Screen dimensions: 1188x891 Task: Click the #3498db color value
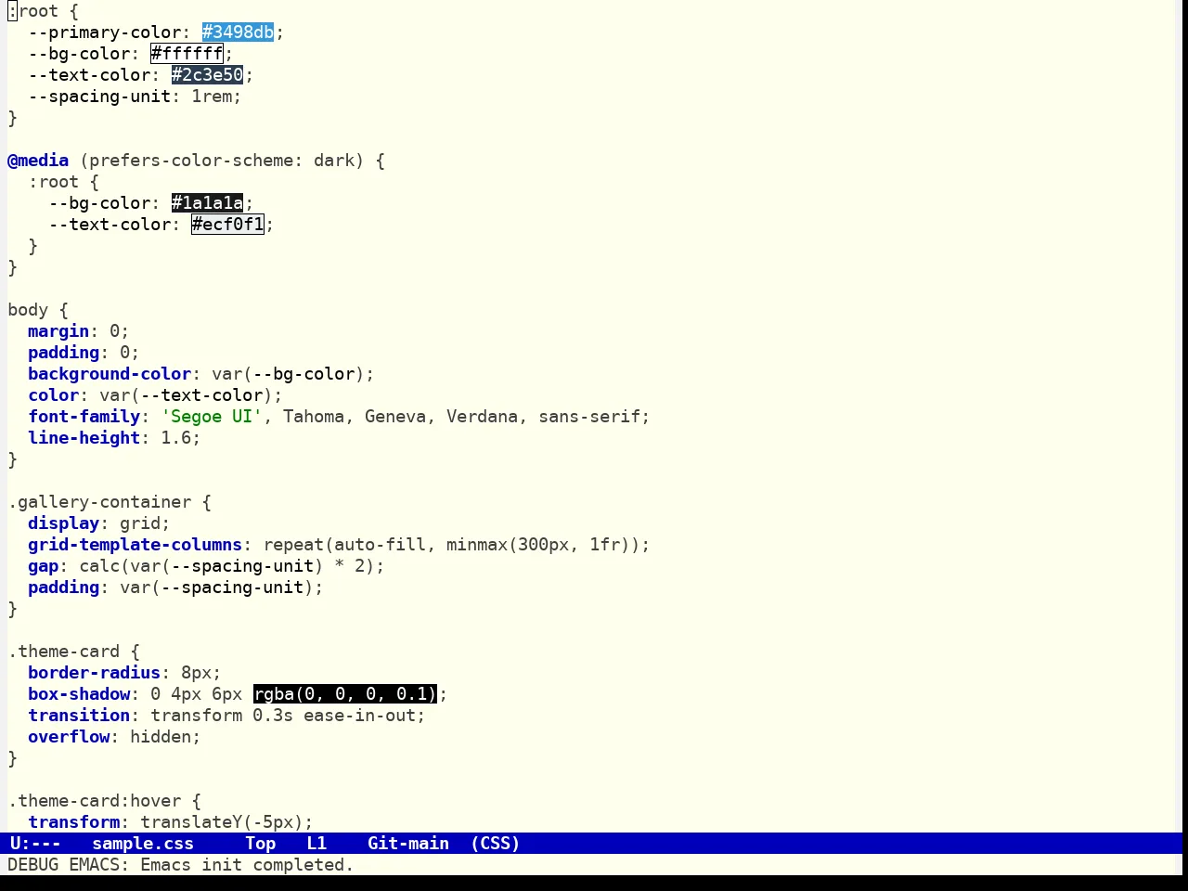(x=238, y=32)
